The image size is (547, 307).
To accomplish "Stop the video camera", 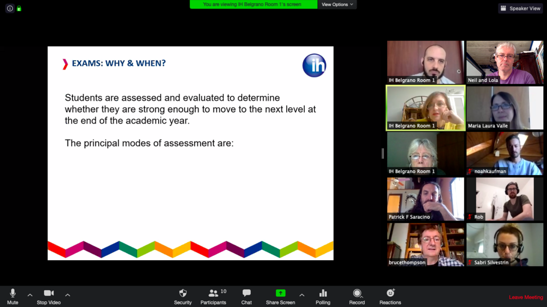I will pos(49,297).
